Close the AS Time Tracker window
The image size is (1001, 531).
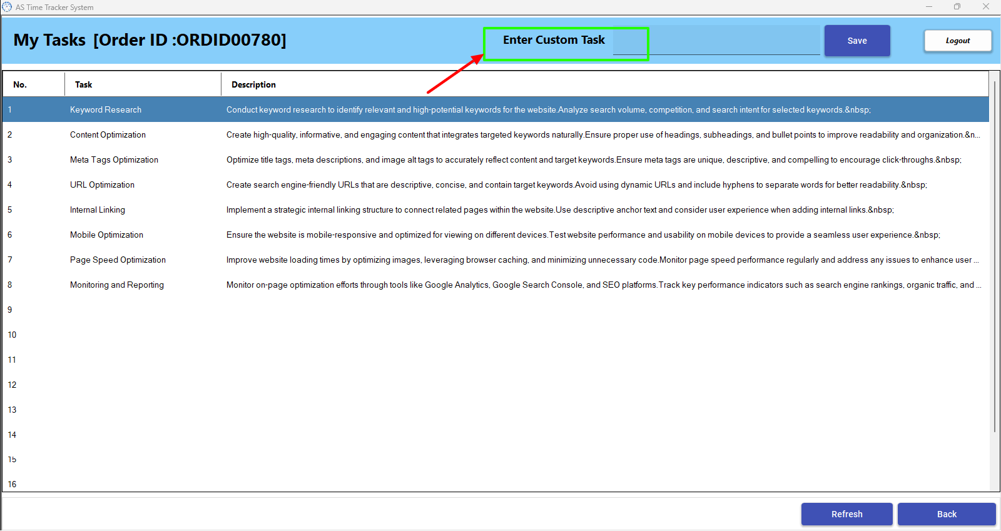coord(986,7)
